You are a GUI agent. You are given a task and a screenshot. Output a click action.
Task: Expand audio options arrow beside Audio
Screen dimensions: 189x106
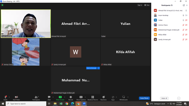pos(9,97)
